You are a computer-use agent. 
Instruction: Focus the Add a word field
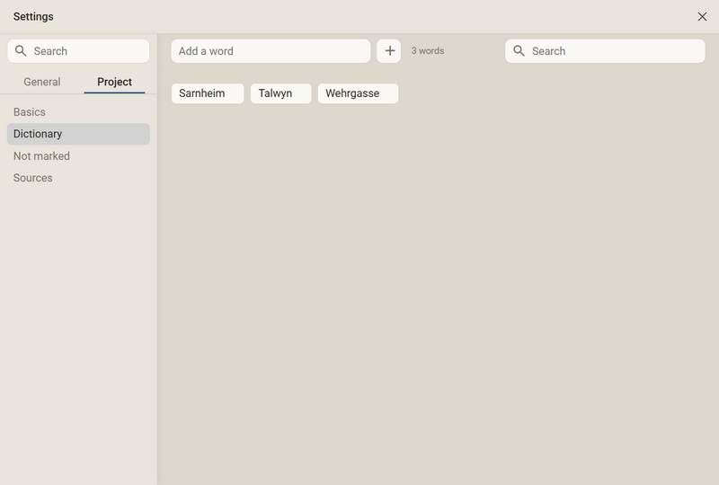[271, 51]
